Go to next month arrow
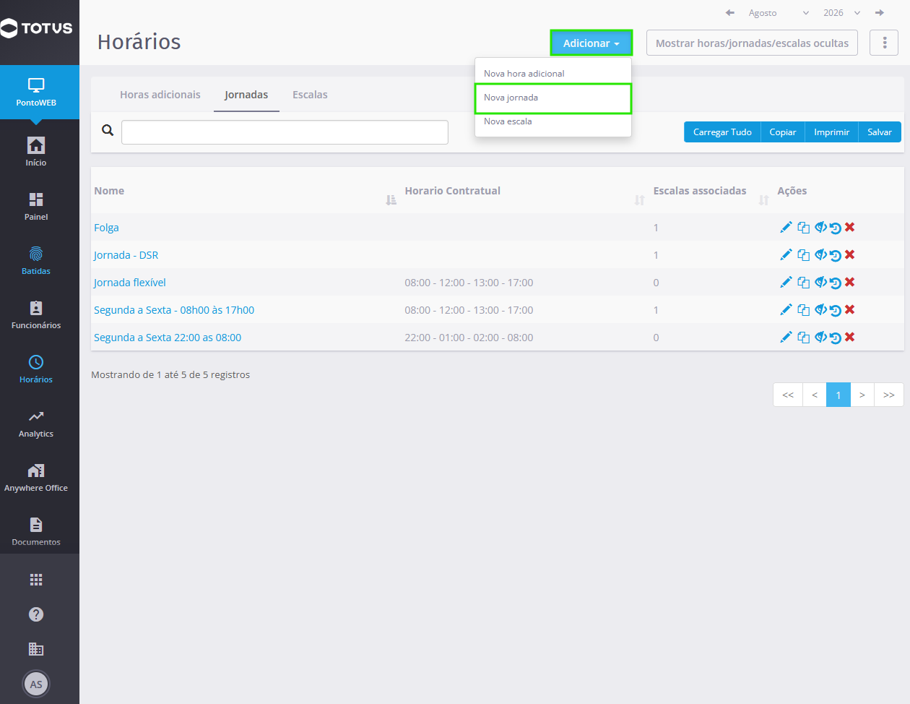This screenshot has height=704, width=910. point(880,13)
